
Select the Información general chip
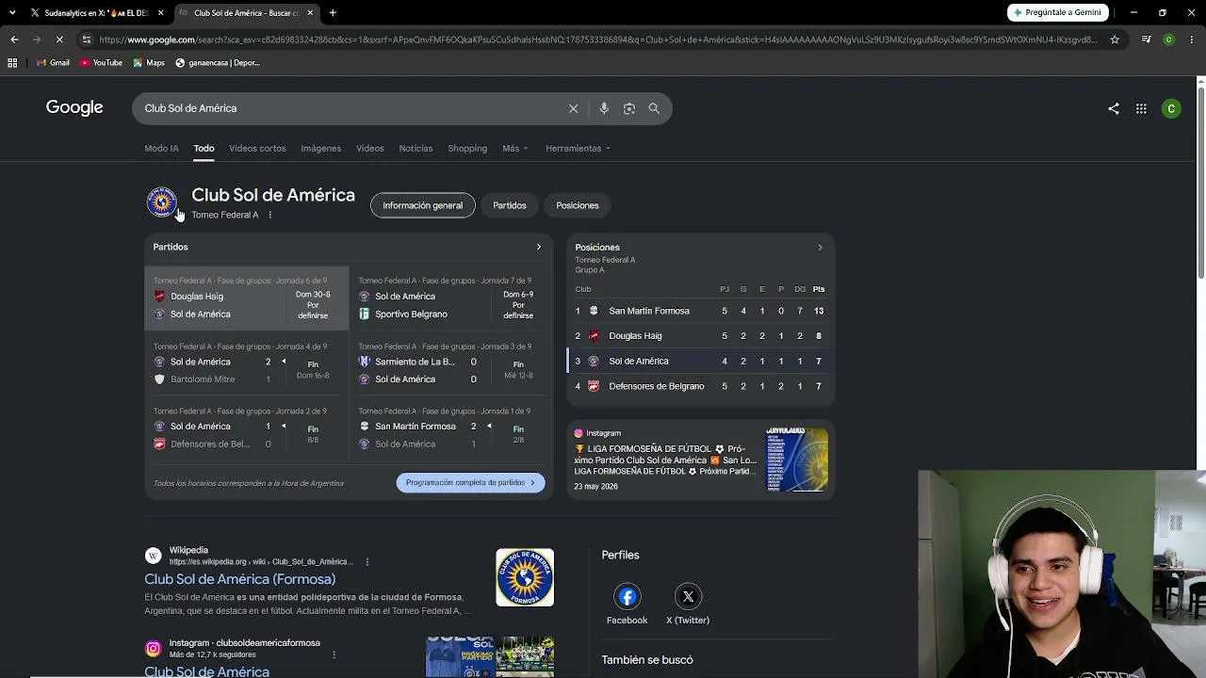422,205
